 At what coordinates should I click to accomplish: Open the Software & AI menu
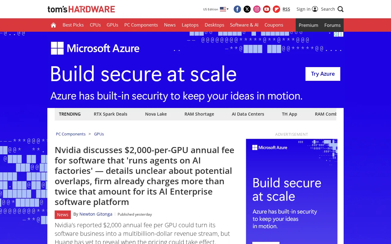[244, 25]
